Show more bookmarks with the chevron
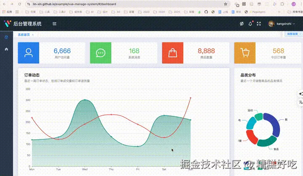This screenshot has height=176, width=303. 279,12
